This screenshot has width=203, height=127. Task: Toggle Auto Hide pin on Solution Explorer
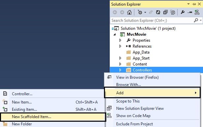[194, 4]
